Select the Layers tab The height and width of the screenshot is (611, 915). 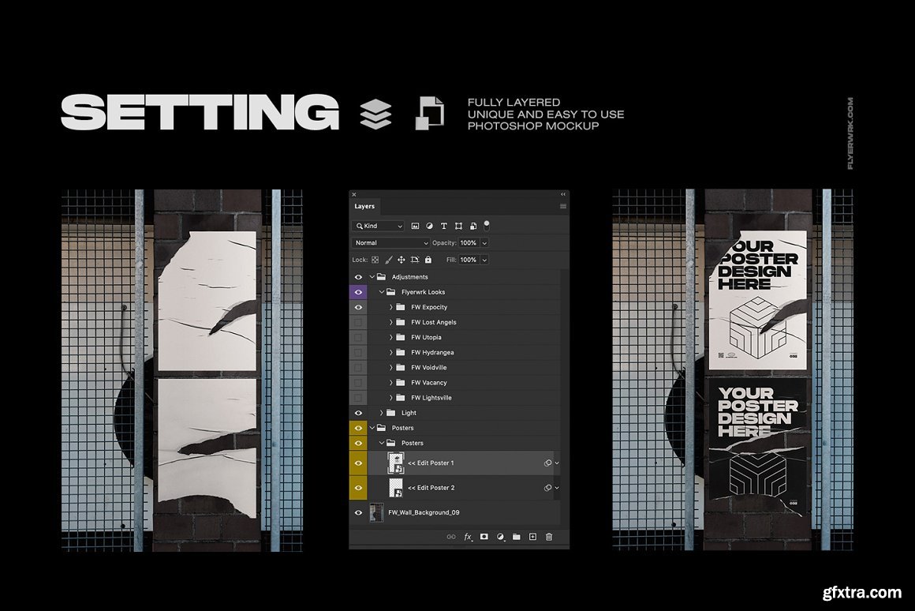[x=364, y=206]
